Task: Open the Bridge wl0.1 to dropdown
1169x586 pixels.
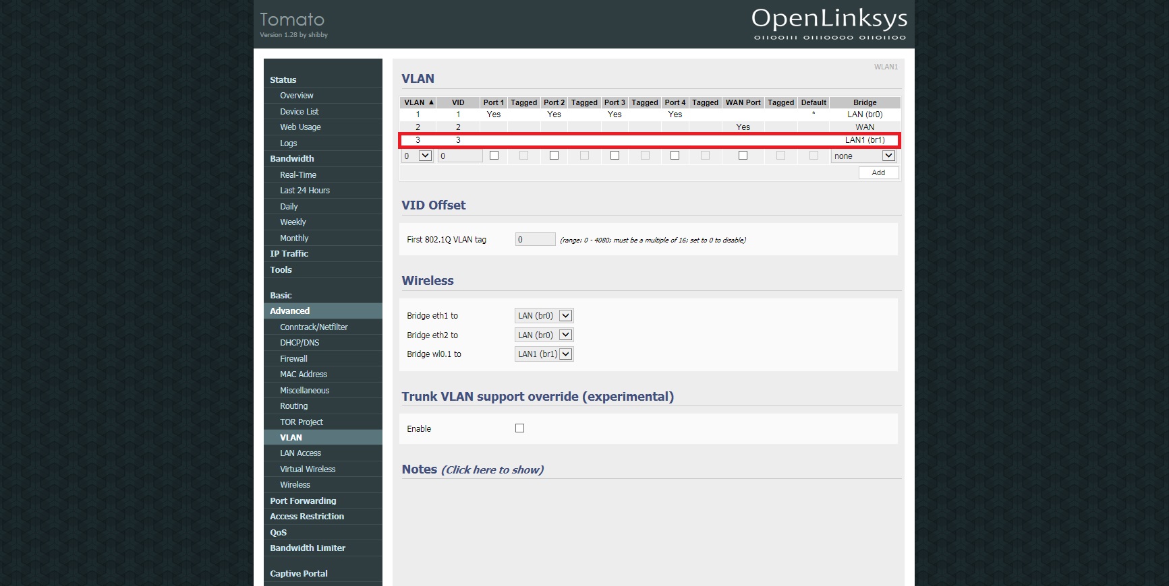Action: pyautogui.click(x=544, y=354)
